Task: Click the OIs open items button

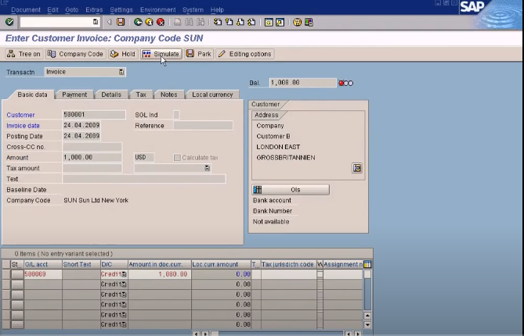Action: [x=291, y=190]
